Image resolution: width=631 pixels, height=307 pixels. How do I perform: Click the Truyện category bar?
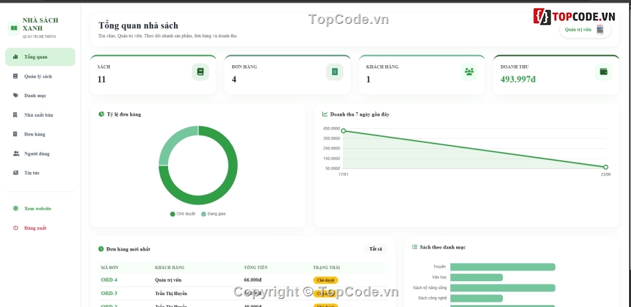coord(503,266)
